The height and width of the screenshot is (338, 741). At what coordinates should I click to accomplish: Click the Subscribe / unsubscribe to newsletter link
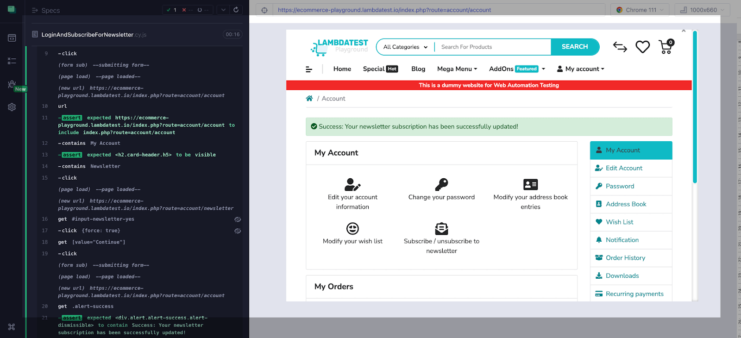click(441, 246)
